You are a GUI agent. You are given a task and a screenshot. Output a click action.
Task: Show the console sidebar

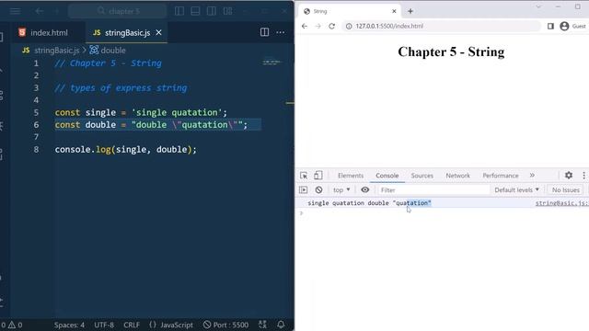point(303,190)
